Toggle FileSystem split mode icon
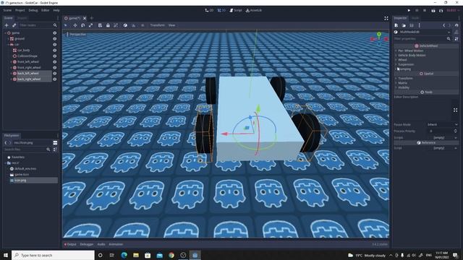 [55, 143]
